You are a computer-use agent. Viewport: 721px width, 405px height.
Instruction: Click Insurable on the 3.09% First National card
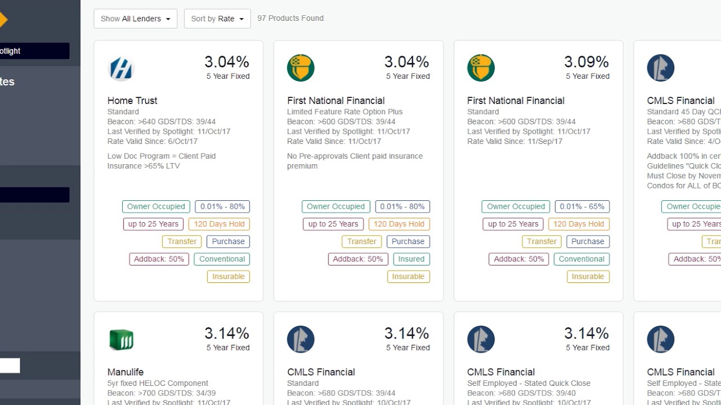pos(588,276)
